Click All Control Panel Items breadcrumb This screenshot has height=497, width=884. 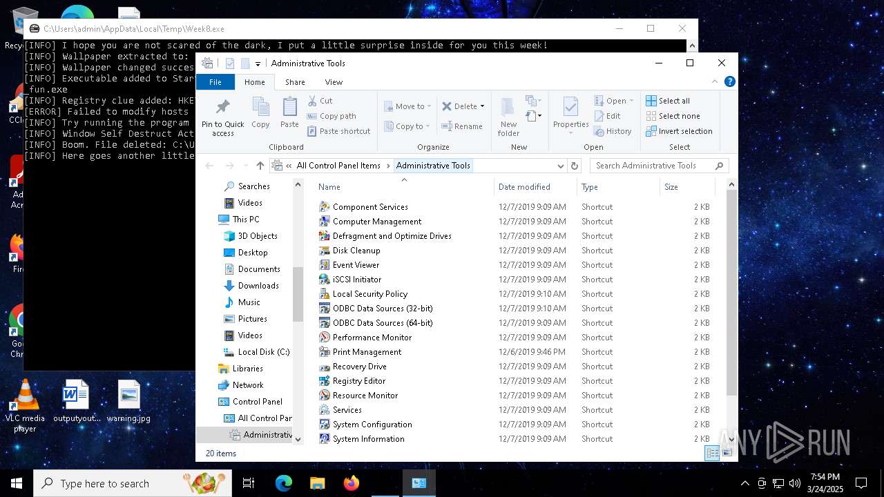[x=338, y=166]
